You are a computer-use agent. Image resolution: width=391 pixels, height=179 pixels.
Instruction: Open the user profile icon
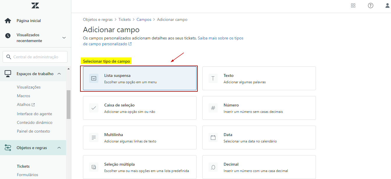387,6
